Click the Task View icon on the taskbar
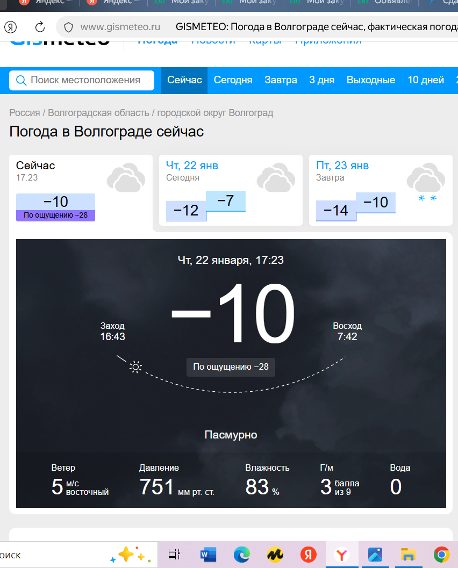 pyautogui.click(x=174, y=555)
